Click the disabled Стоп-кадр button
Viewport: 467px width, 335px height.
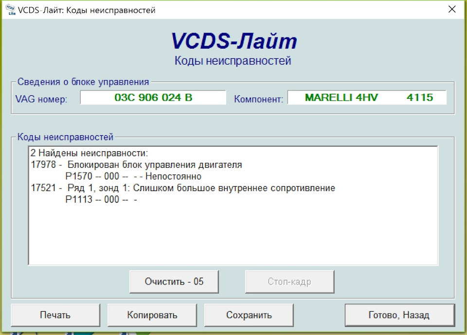click(x=289, y=281)
